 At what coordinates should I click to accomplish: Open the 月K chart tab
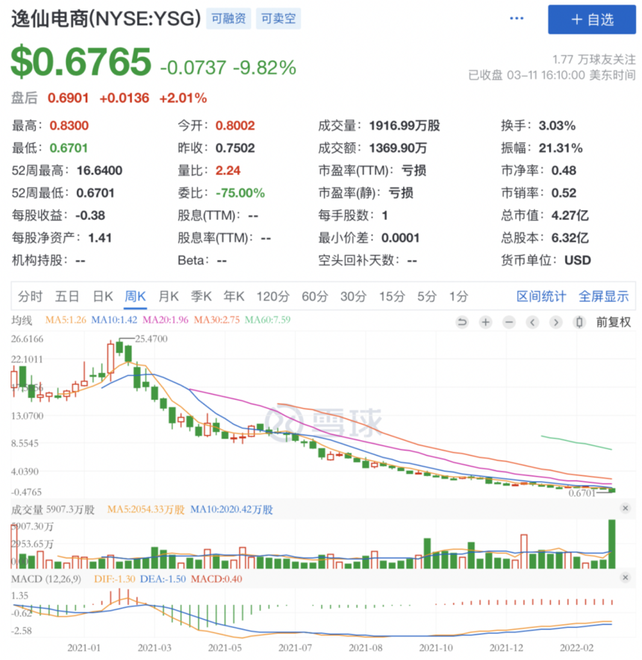click(x=169, y=296)
